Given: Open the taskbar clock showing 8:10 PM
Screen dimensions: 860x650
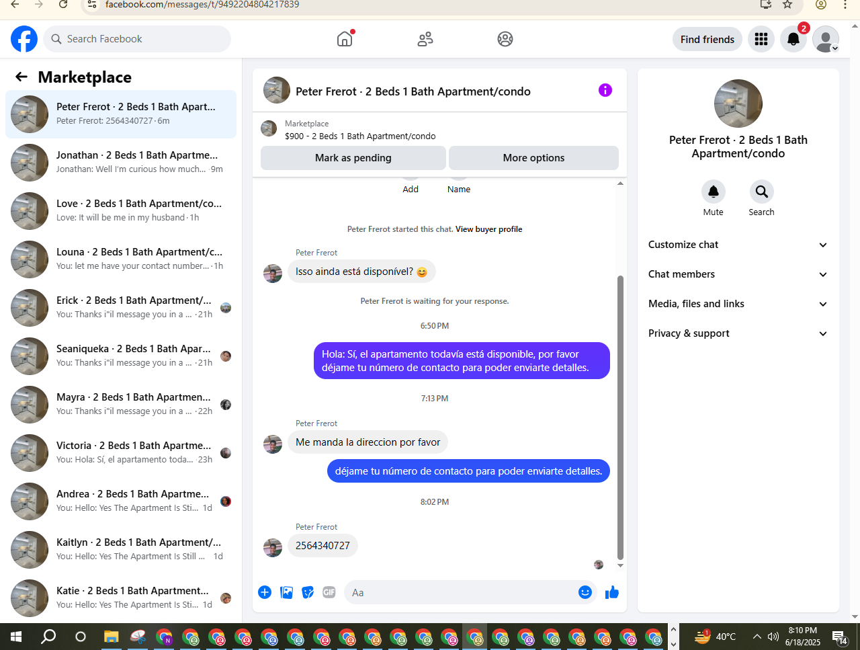Looking at the screenshot, I should 803,637.
